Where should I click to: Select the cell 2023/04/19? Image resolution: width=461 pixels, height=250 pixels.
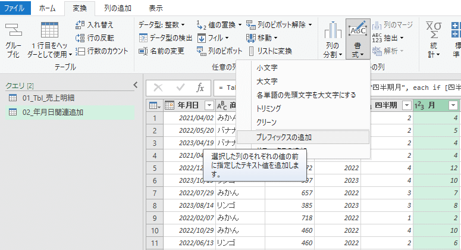[x=189, y=143]
